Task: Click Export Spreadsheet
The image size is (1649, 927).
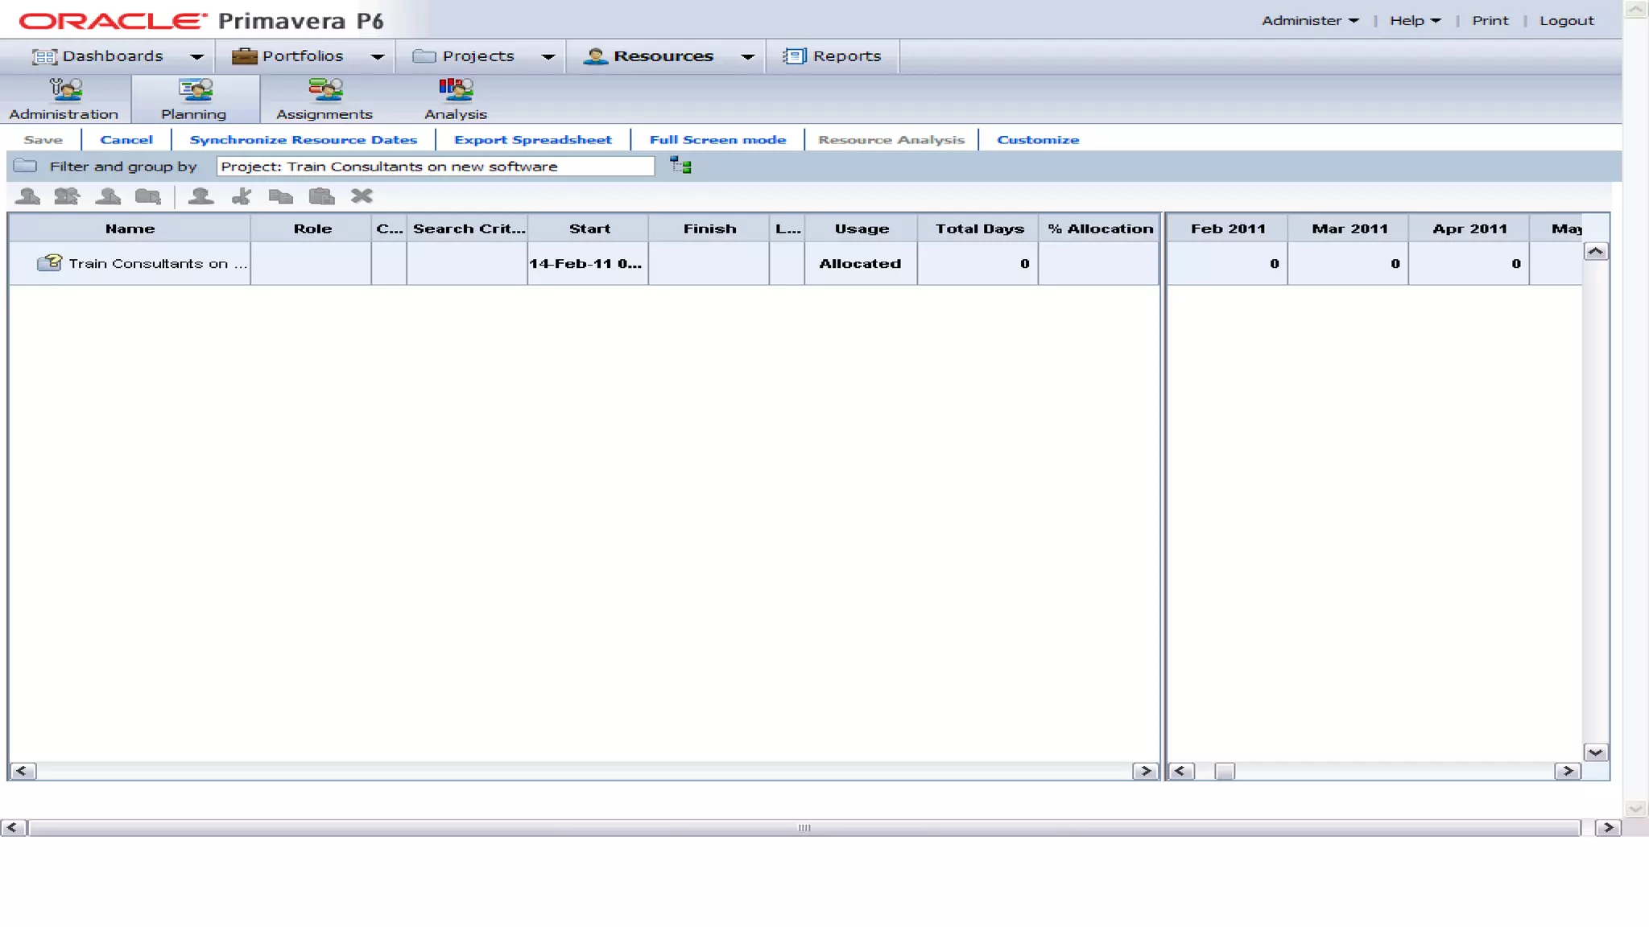Action: point(533,140)
